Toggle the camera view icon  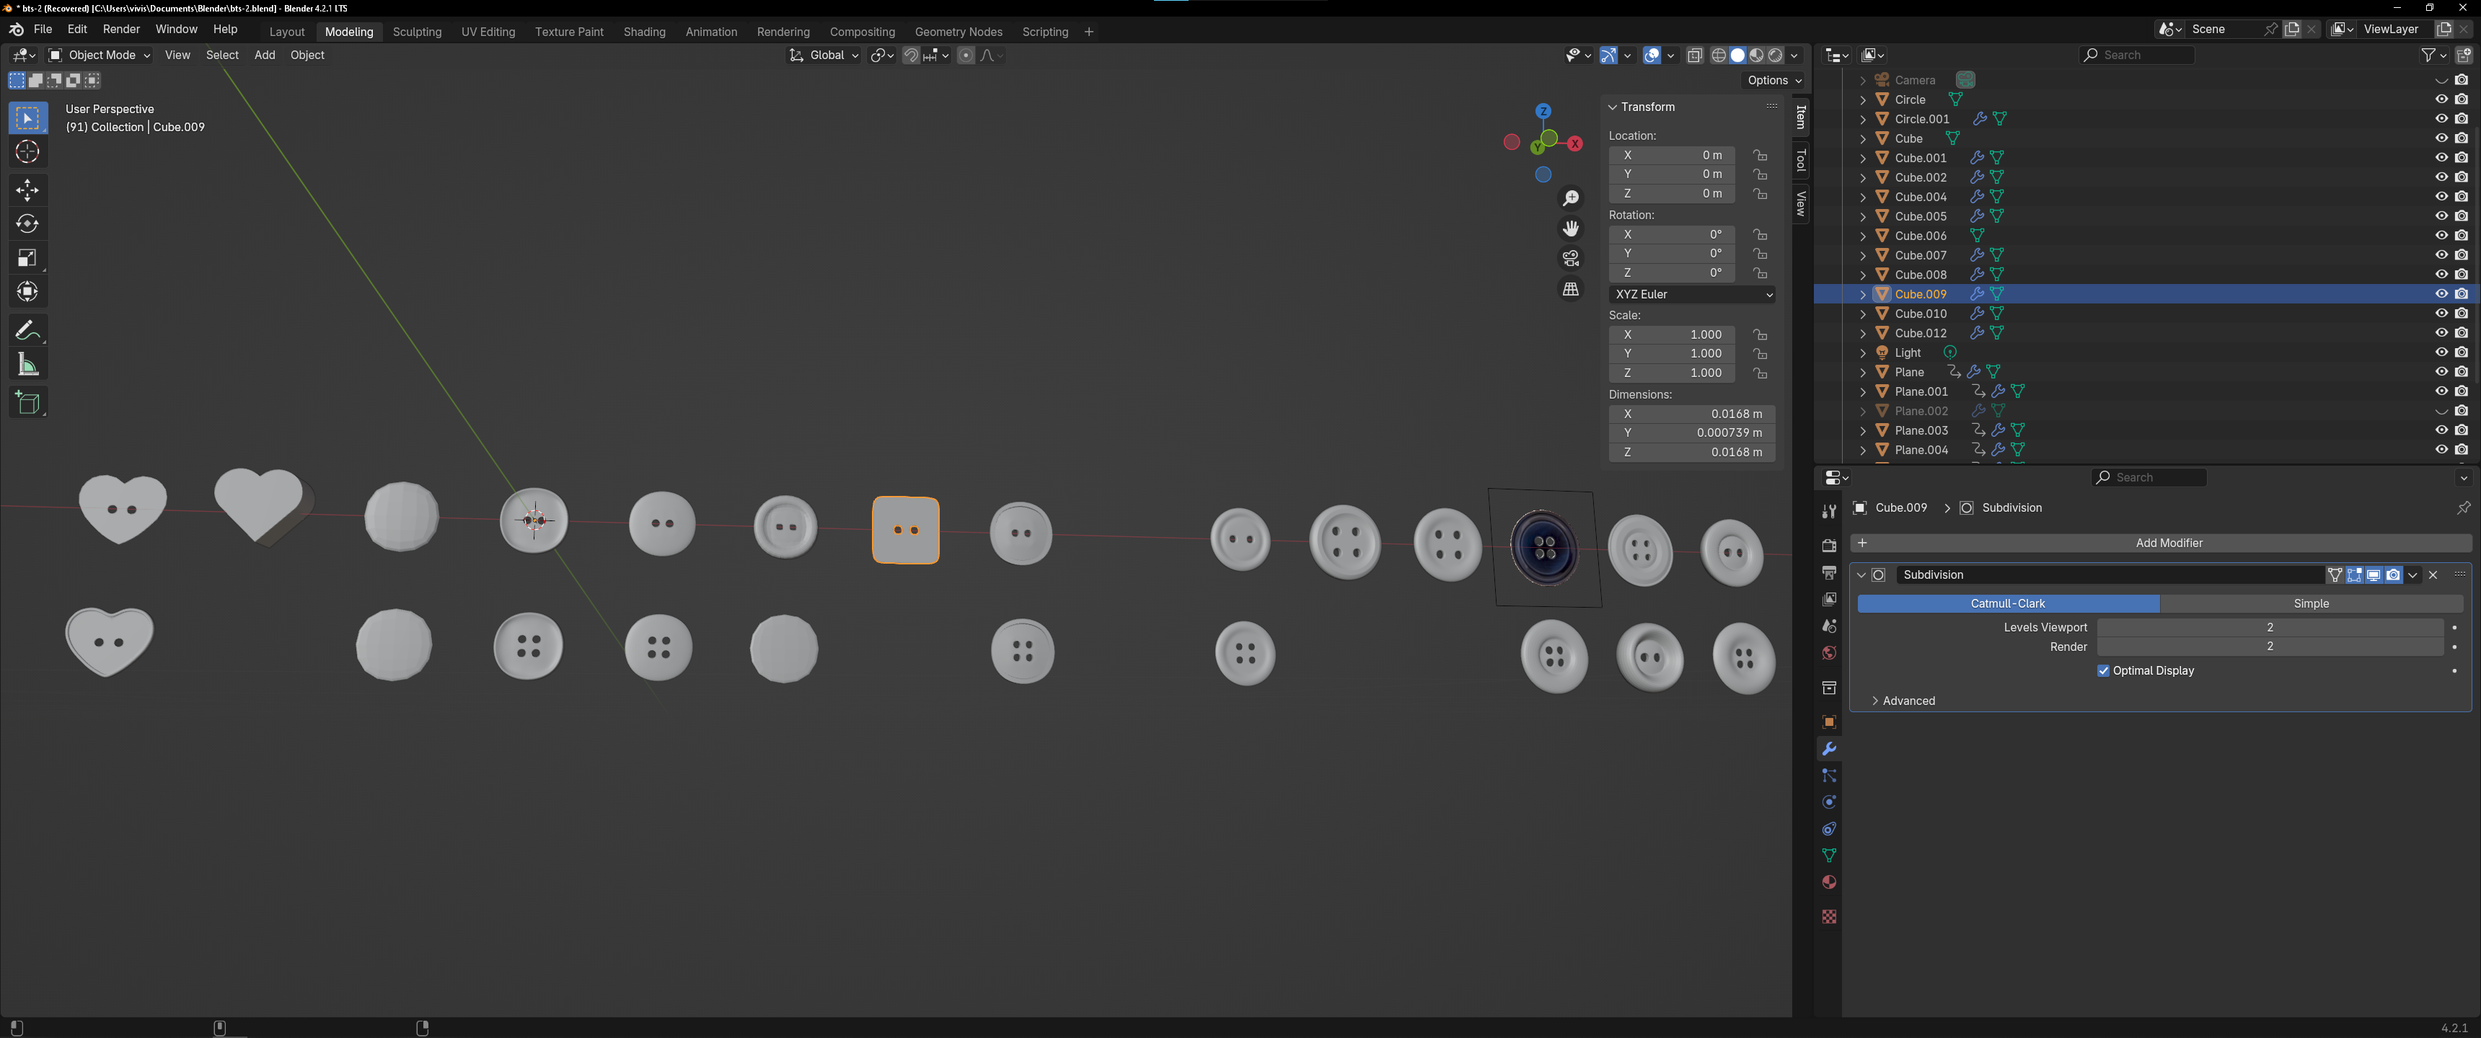tap(1571, 258)
